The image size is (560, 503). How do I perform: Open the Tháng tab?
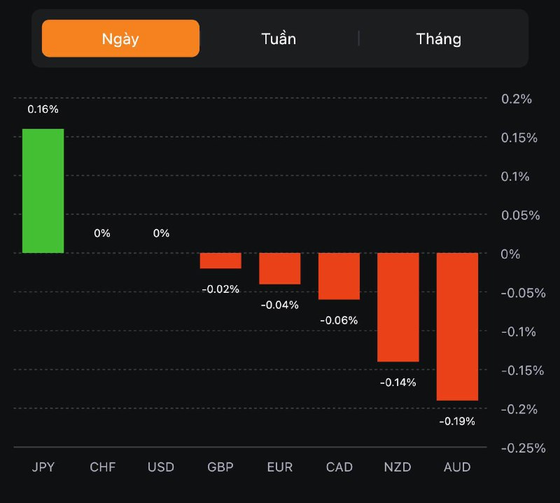pos(438,39)
